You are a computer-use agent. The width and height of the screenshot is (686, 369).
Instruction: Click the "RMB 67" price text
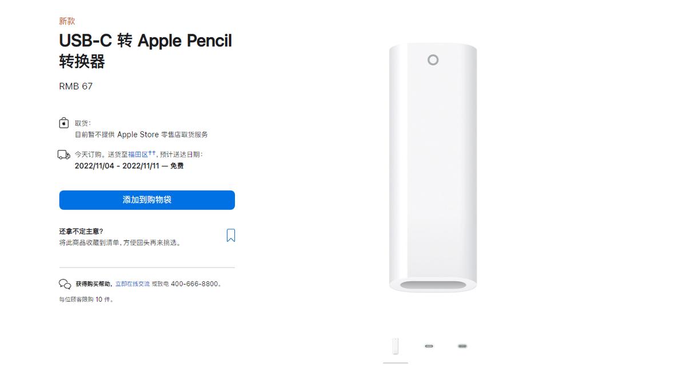(x=76, y=86)
